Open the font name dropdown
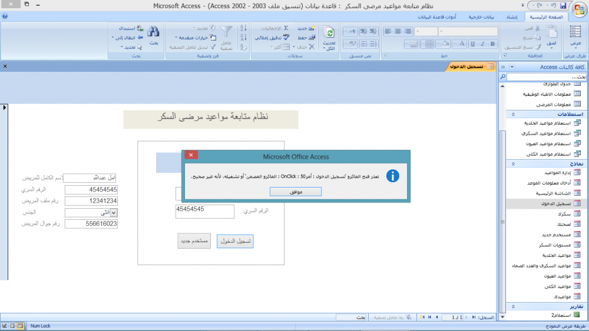The height and width of the screenshot is (331, 589). (442, 32)
